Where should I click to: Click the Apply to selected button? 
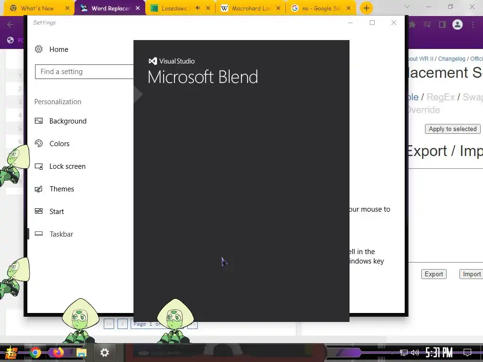(452, 129)
